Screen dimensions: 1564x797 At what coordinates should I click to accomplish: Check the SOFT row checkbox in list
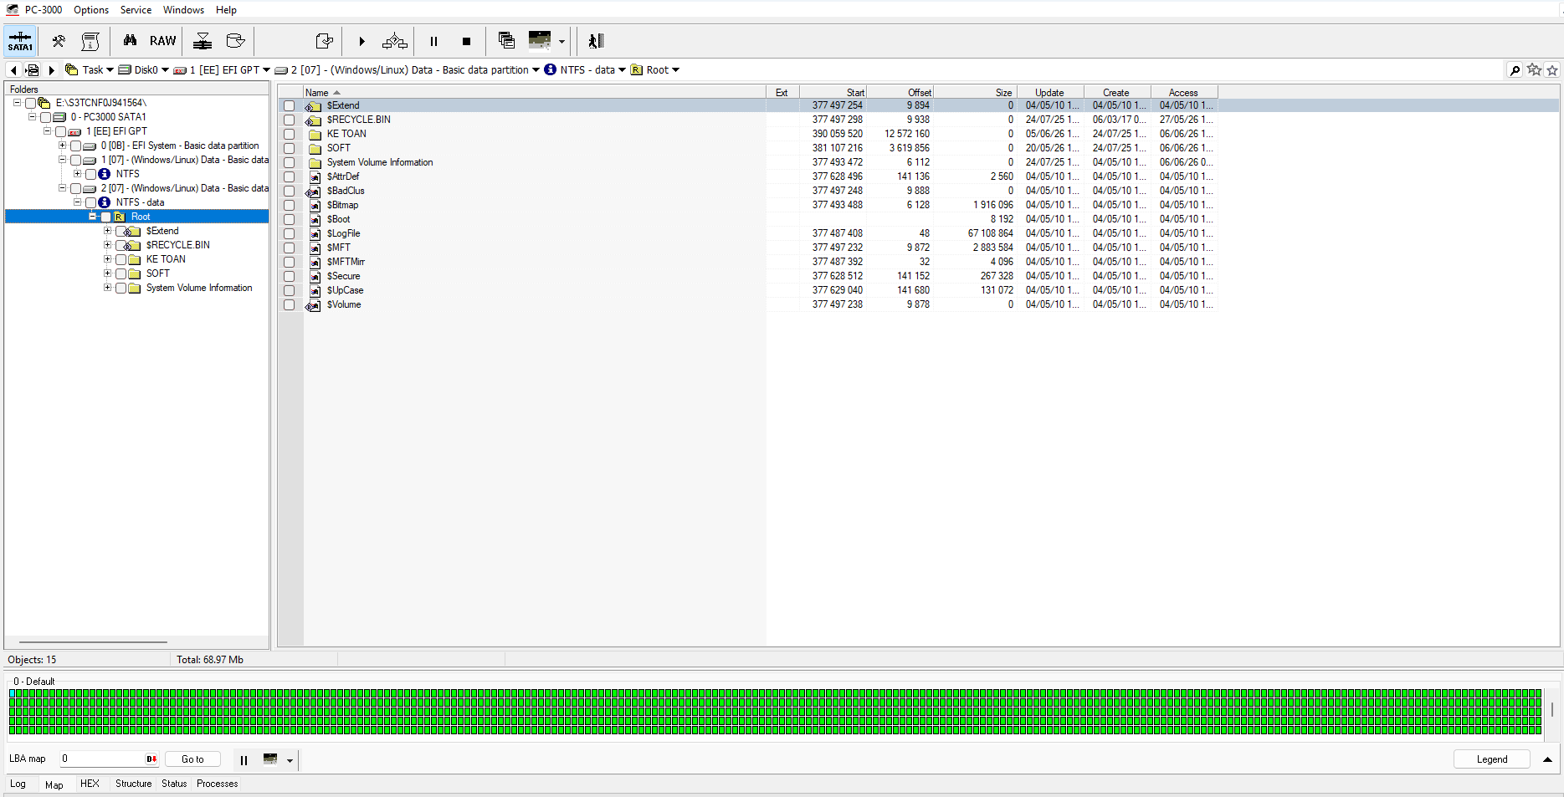(x=290, y=149)
